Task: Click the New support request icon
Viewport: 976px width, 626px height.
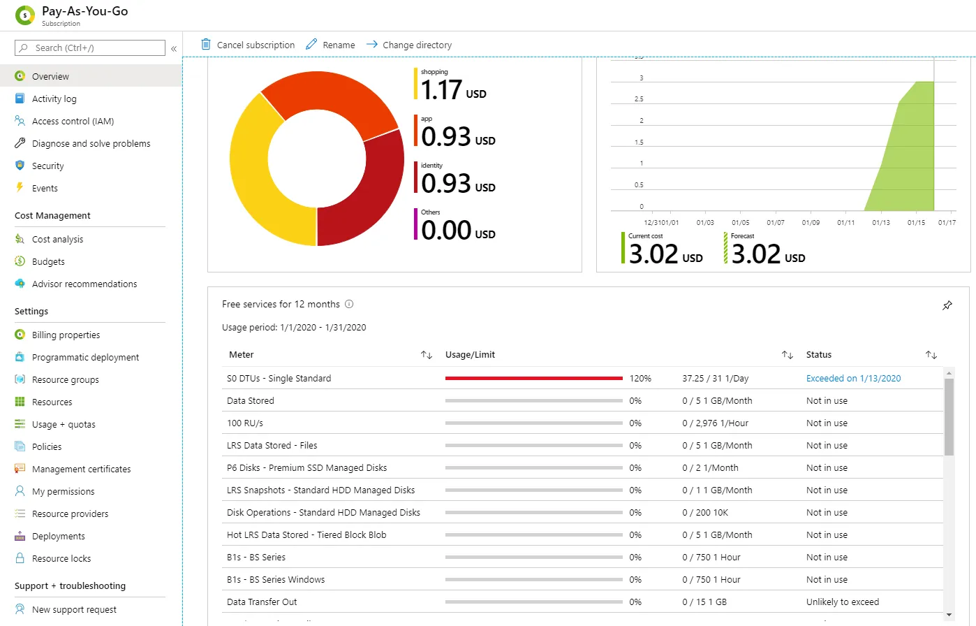Action: tap(20, 609)
